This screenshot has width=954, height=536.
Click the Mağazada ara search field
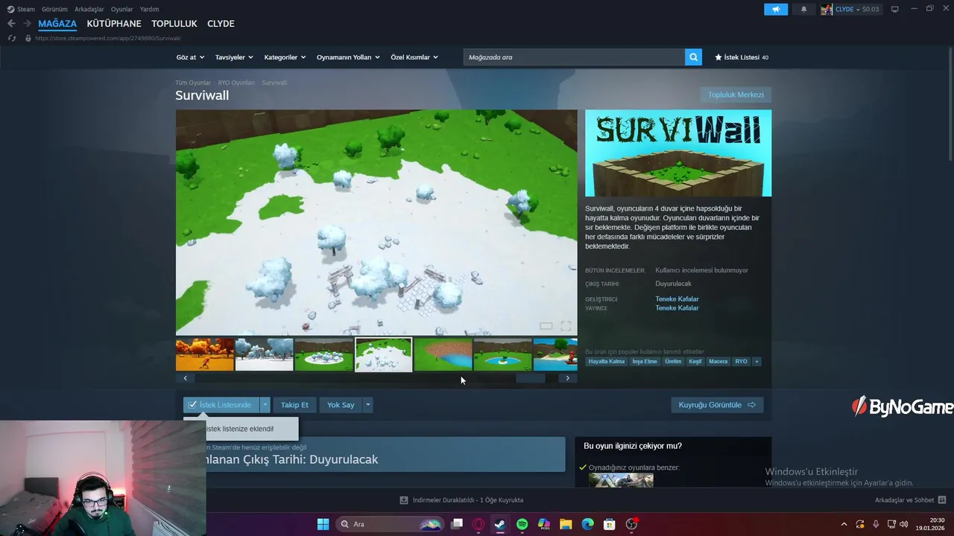click(574, 57)
